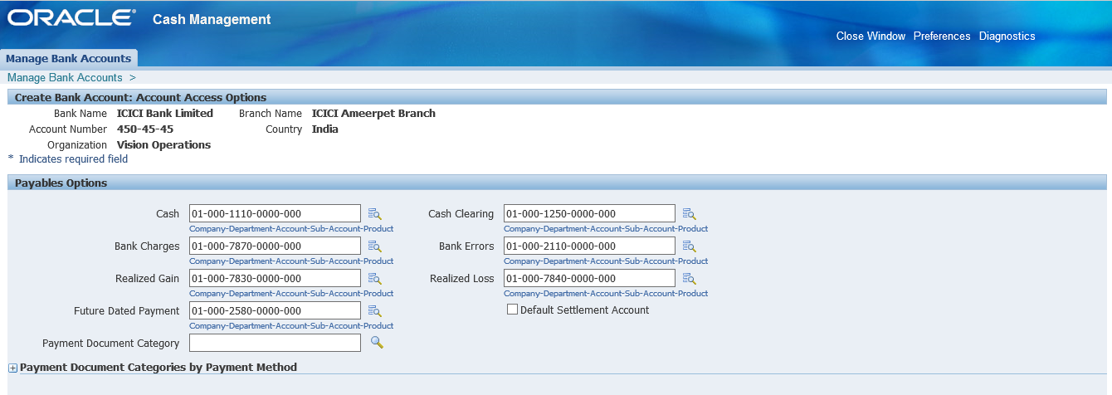This screenshot has width=1112, height=395.
Task: Click the Bank Charges lookup icon
Action: (x=374, y=246)
